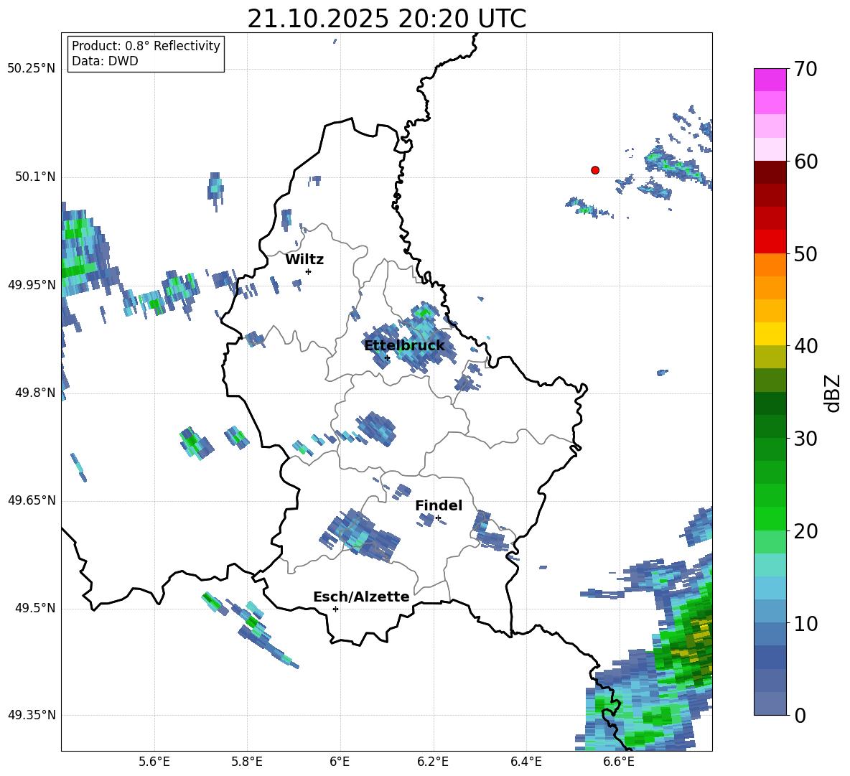Click the 6°E longitude label

click(340, 762)
